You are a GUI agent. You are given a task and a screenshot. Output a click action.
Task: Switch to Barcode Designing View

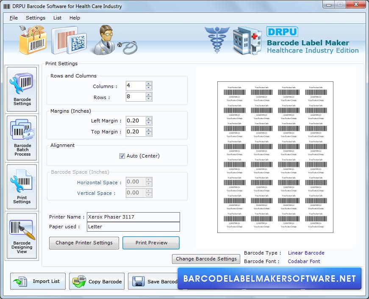click(x=22, y=236)
